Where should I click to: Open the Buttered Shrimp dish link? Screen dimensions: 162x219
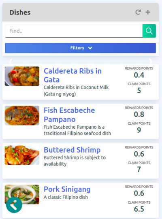pyautogui.click(x=72, y=150)
